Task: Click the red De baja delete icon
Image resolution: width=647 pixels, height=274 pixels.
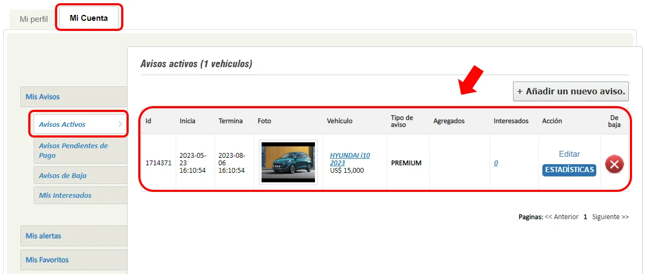Action: pos(614,164)
